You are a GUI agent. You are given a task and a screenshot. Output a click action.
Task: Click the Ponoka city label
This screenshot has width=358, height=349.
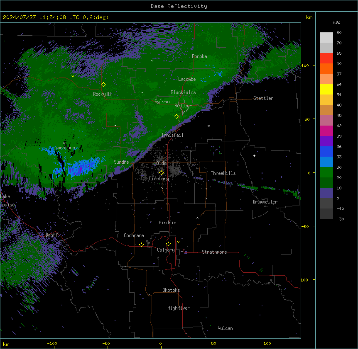tap(199, 56)
